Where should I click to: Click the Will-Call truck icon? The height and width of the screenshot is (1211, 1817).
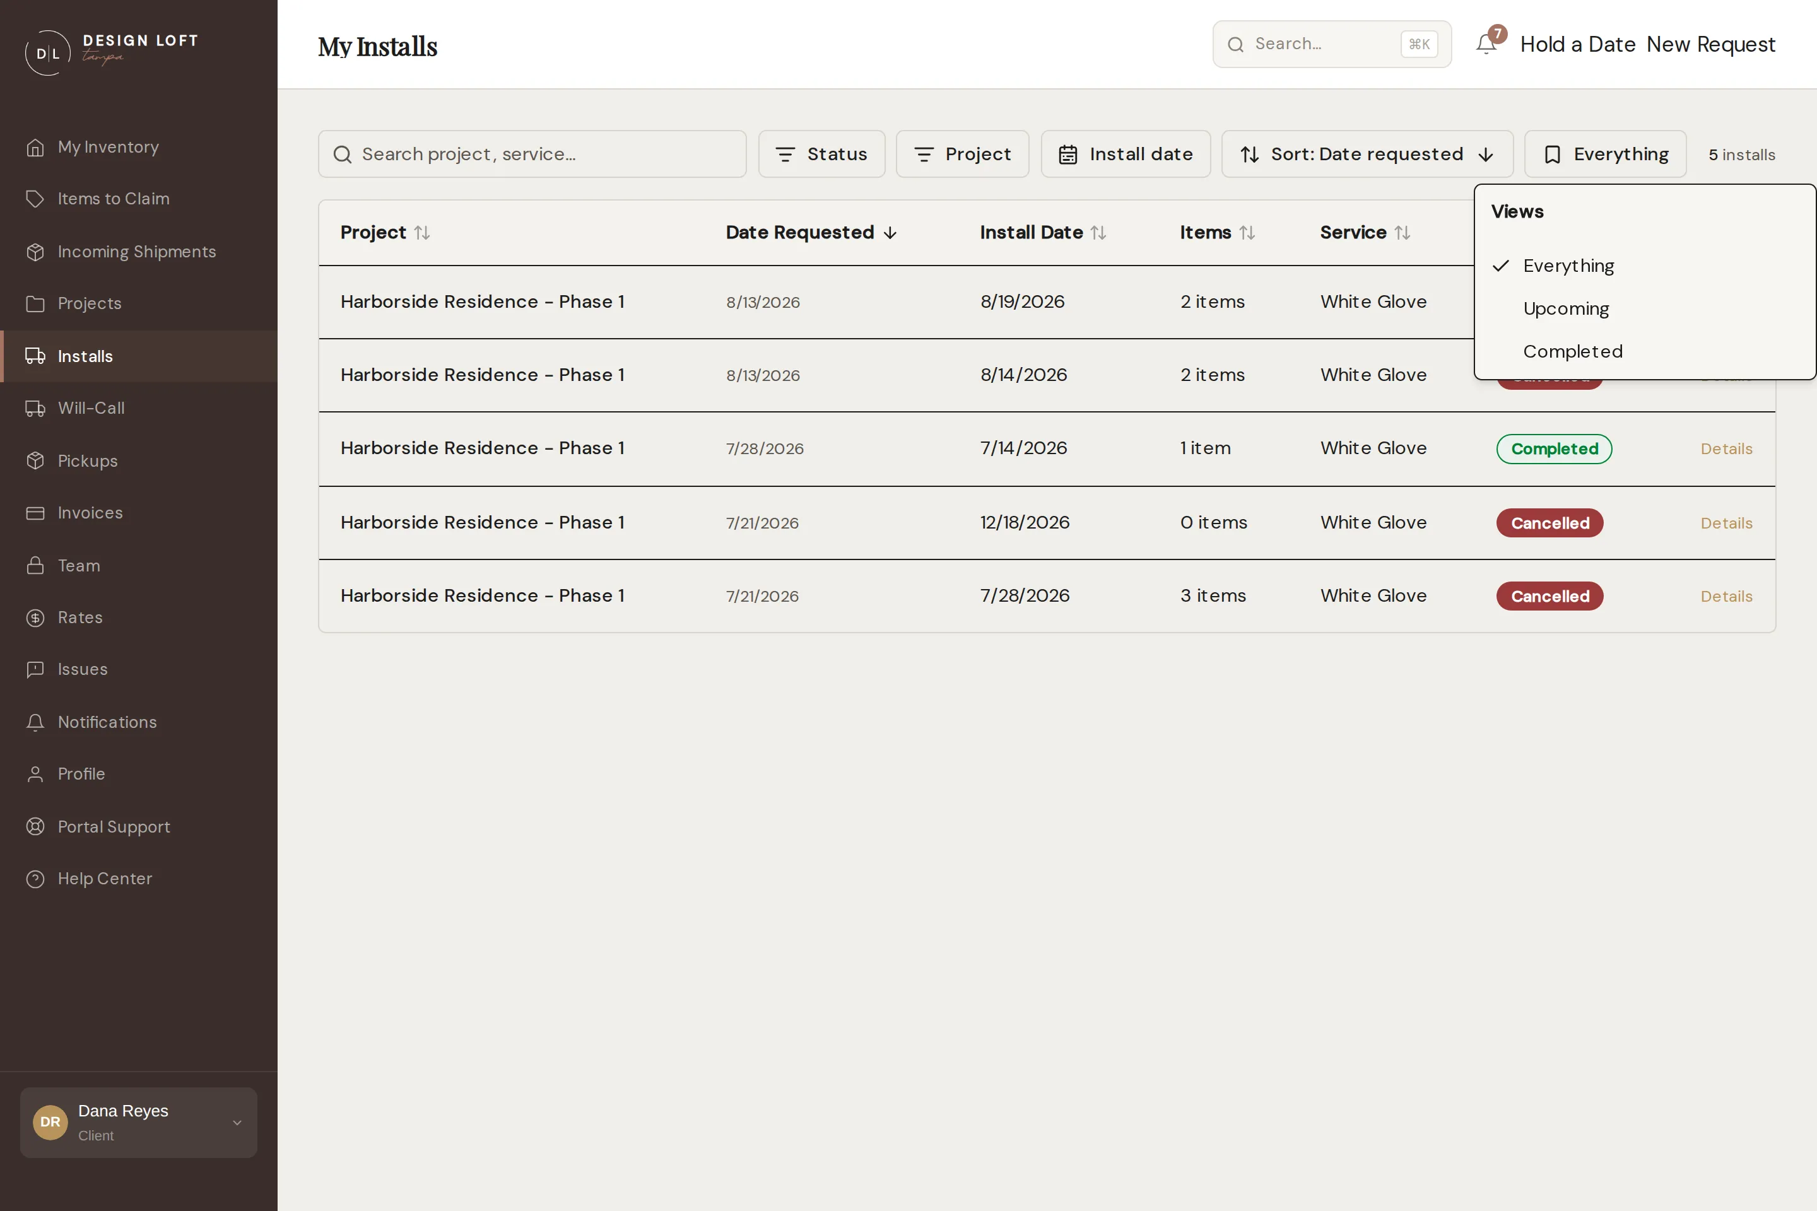(x=35, y=408)
